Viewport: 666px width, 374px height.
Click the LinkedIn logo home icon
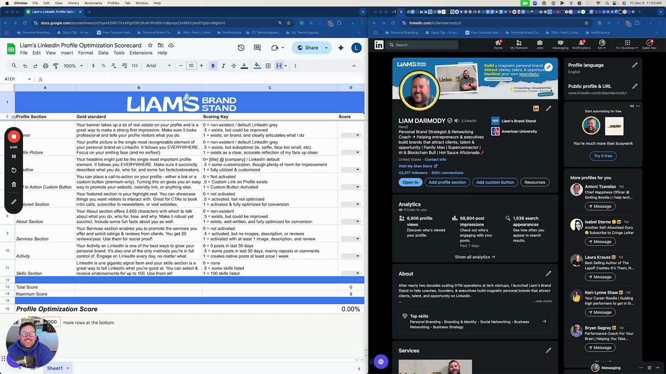(x=379, y=45)
